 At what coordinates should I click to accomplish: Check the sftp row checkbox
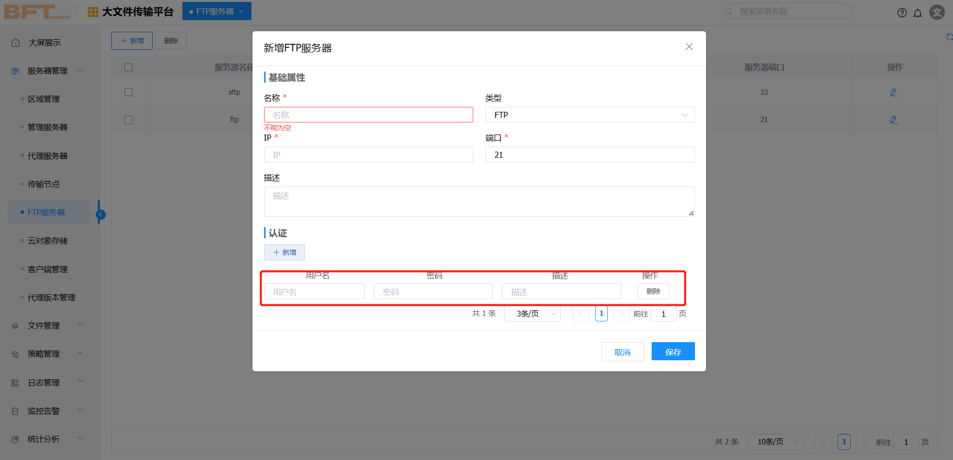click(x=129, y=92)
